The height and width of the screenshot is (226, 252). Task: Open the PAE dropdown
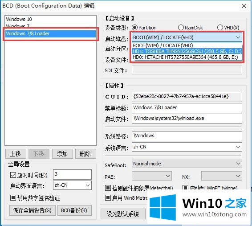coord(152,176)
